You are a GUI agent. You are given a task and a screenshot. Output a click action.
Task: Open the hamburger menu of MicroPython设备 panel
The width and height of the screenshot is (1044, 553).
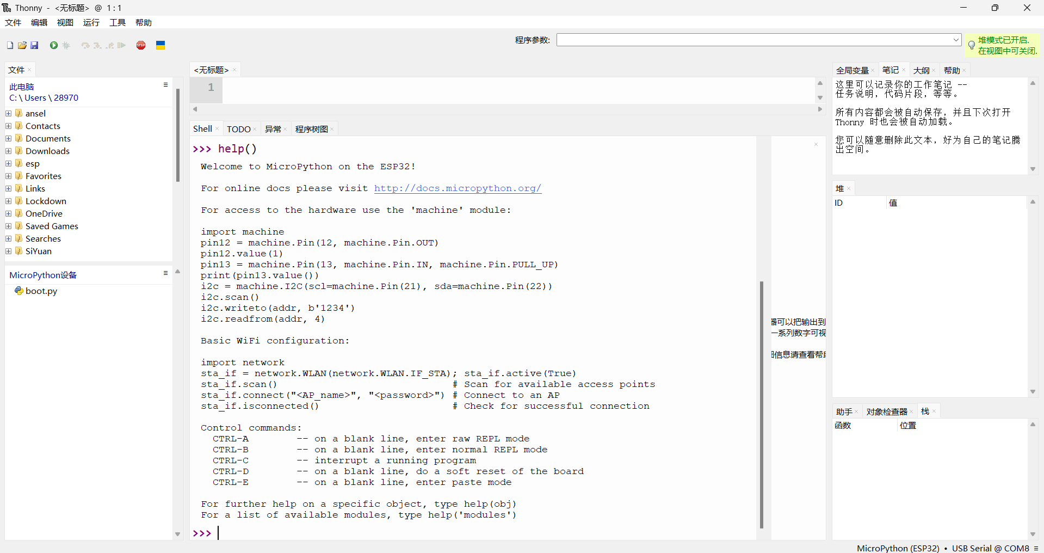point(165,273)
